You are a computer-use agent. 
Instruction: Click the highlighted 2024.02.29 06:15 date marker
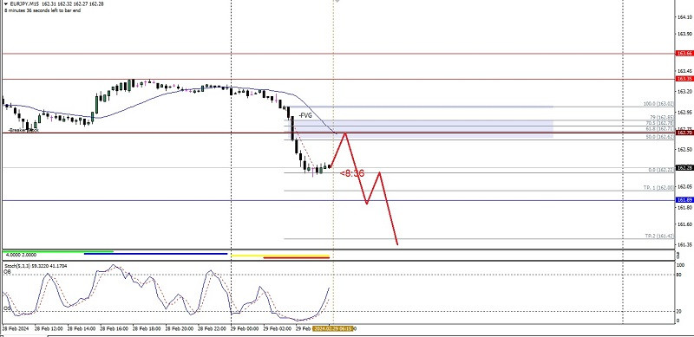[x=332, y=328]
